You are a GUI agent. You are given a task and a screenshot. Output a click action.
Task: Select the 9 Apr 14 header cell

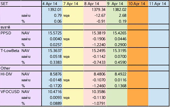[117, 4]
